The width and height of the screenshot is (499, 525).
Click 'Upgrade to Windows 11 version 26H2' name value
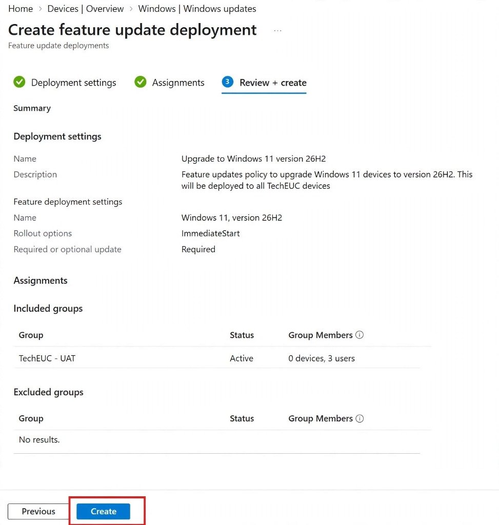pos(253,159)
